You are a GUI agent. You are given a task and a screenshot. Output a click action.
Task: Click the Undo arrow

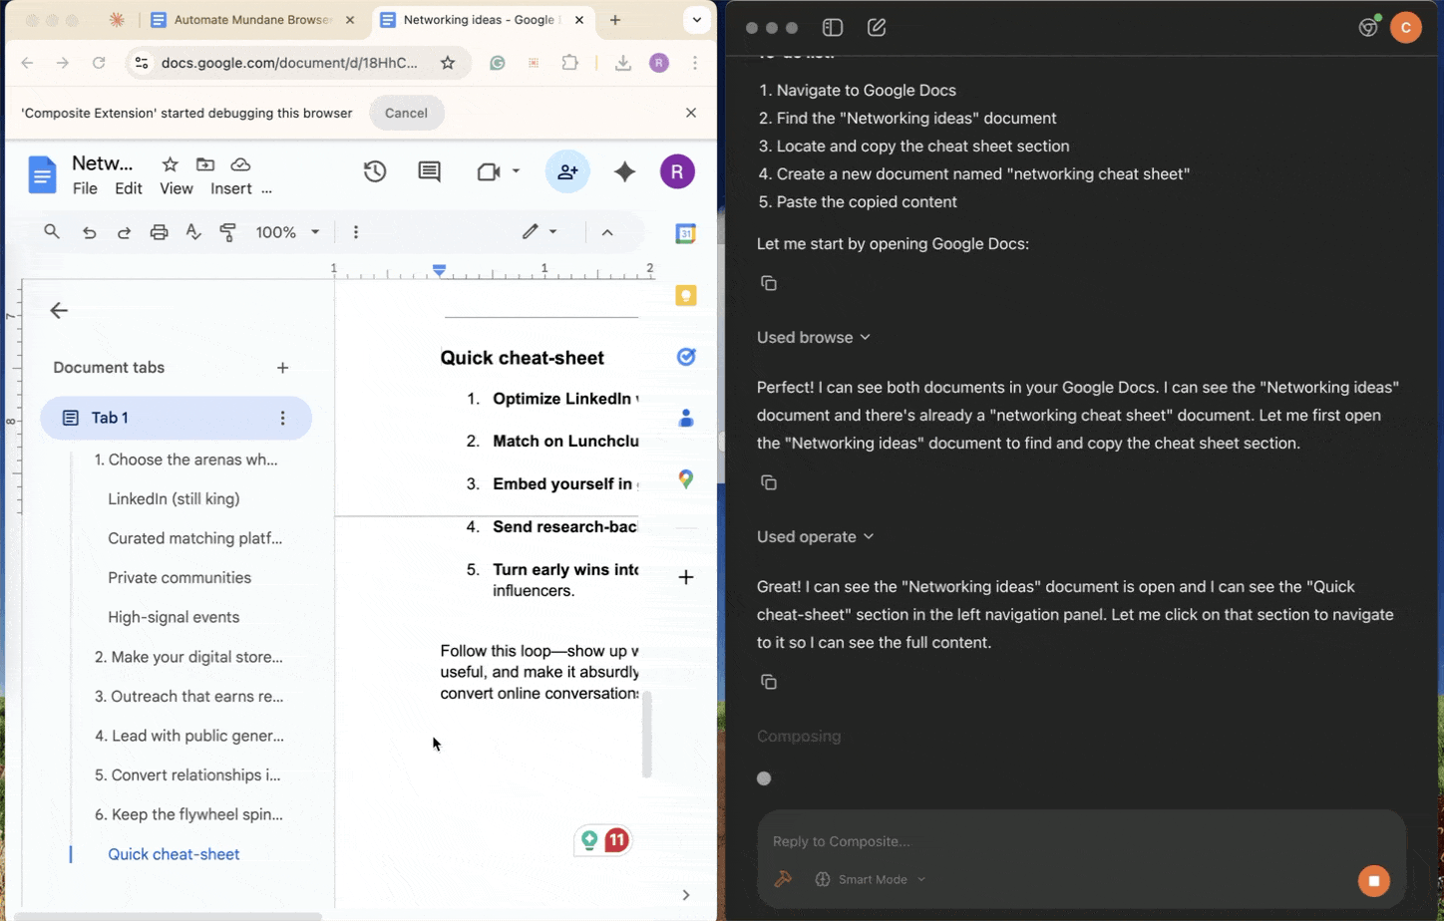(90, 232)
